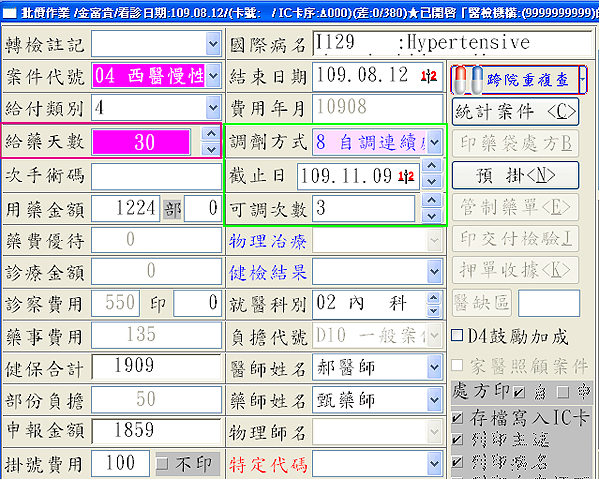Image resolution: width=599 pixels, height=479 pixels.
Task: Increase 給藥天數 with the up arrow
Action: 210,134
